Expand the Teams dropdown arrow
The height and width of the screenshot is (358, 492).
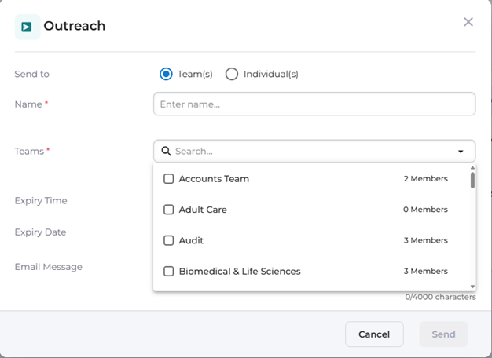pyautogui.click(x=461, y=152)
